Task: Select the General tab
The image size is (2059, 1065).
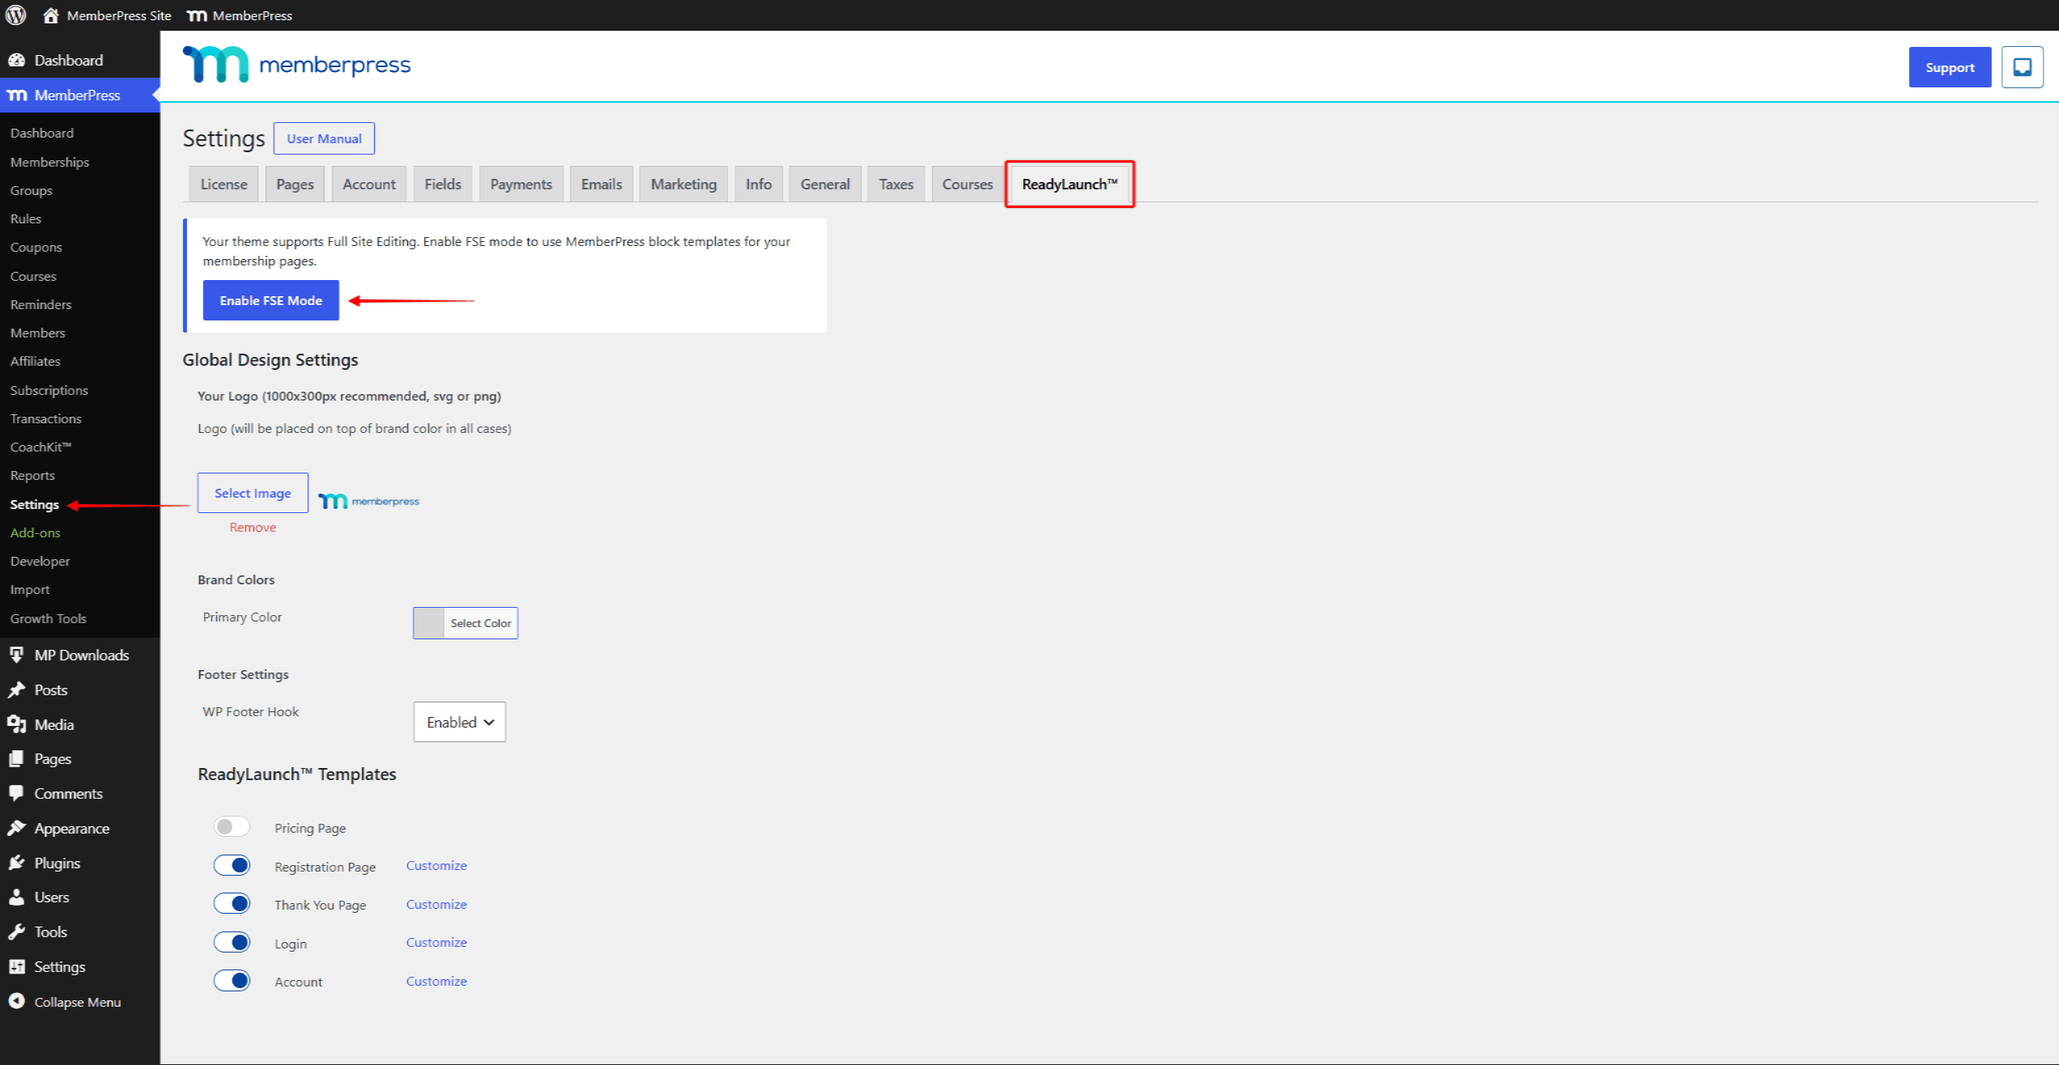Action: pyautogui.click(x=825, y=185)
